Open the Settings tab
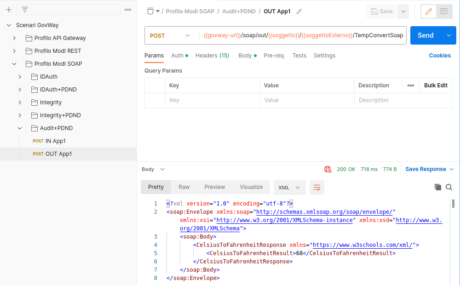The height and width of the screenshot is (285, 460). (x=324, y=56)
